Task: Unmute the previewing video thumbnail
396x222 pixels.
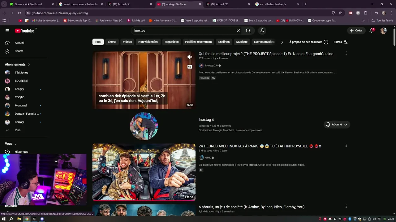Action: click(190, 57)
